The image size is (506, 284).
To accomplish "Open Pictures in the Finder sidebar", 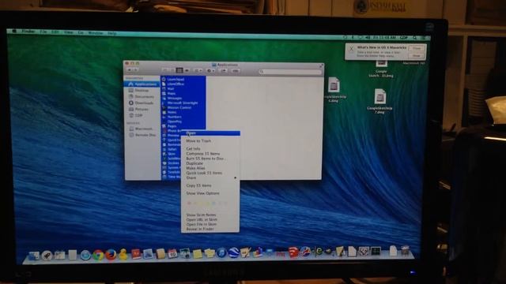I will tap(142, 109).
